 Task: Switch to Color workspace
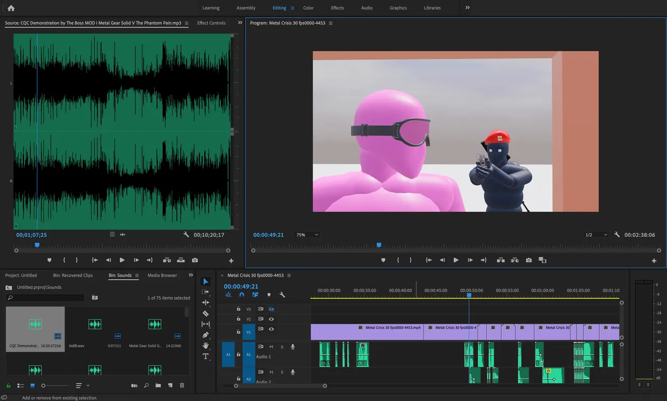point(308,8)
